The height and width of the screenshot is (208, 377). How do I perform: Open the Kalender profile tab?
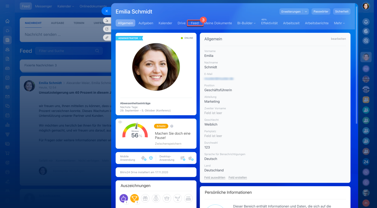coord(165,23)
